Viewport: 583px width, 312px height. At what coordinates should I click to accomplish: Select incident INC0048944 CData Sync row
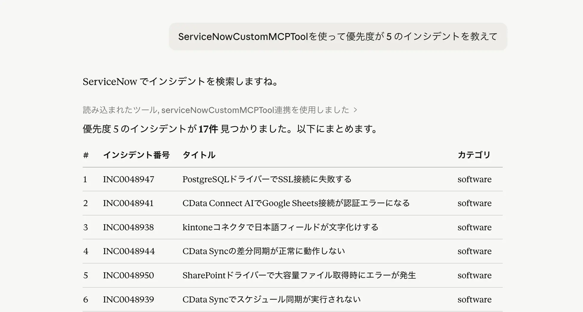coord(129,251)
